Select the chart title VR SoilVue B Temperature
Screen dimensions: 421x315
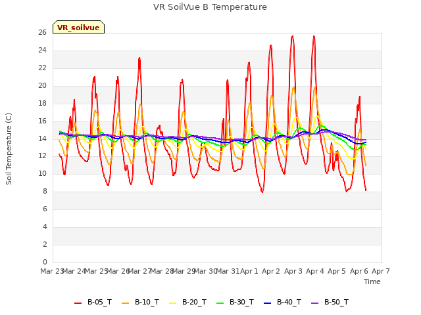pos(210,7)
